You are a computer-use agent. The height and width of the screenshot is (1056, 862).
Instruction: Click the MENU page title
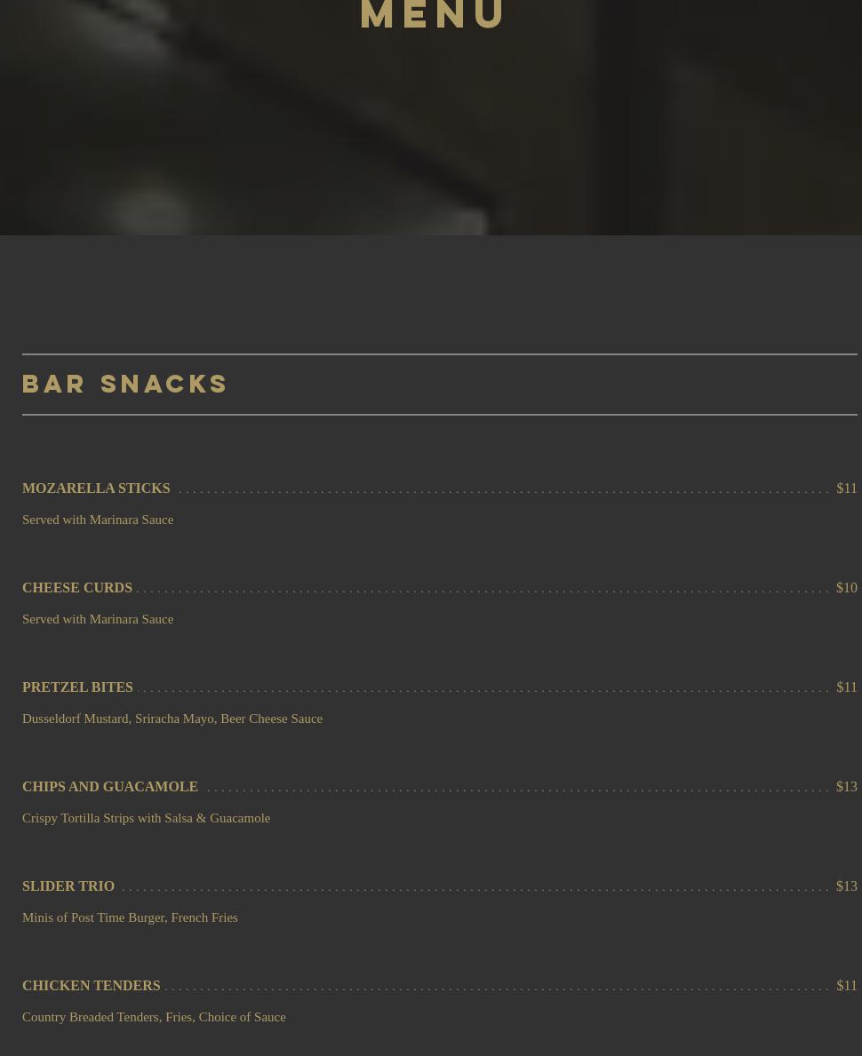coord(433,16)
